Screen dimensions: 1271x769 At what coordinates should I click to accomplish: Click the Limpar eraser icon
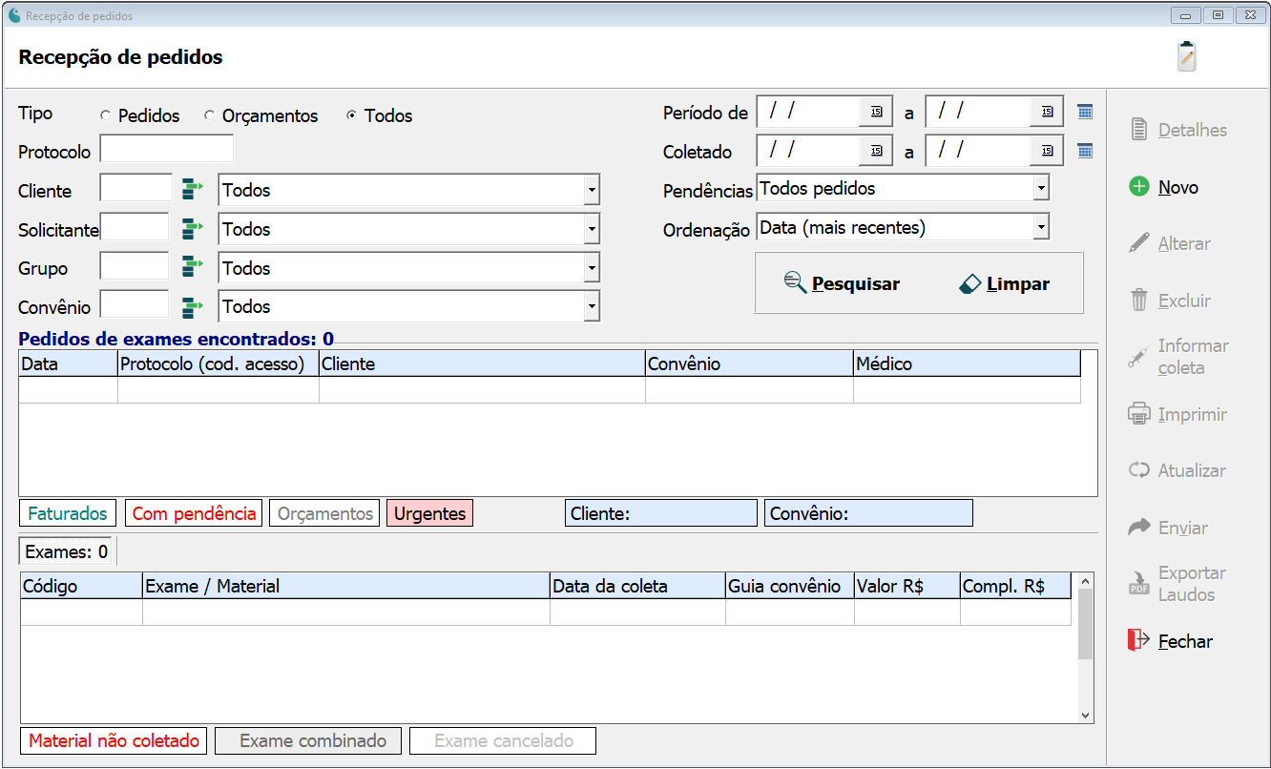(x=969, y=283)
